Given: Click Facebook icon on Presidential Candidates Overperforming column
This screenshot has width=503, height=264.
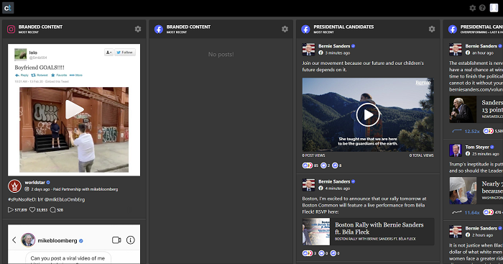Looking at the screenshot, I should coord(453,29).
